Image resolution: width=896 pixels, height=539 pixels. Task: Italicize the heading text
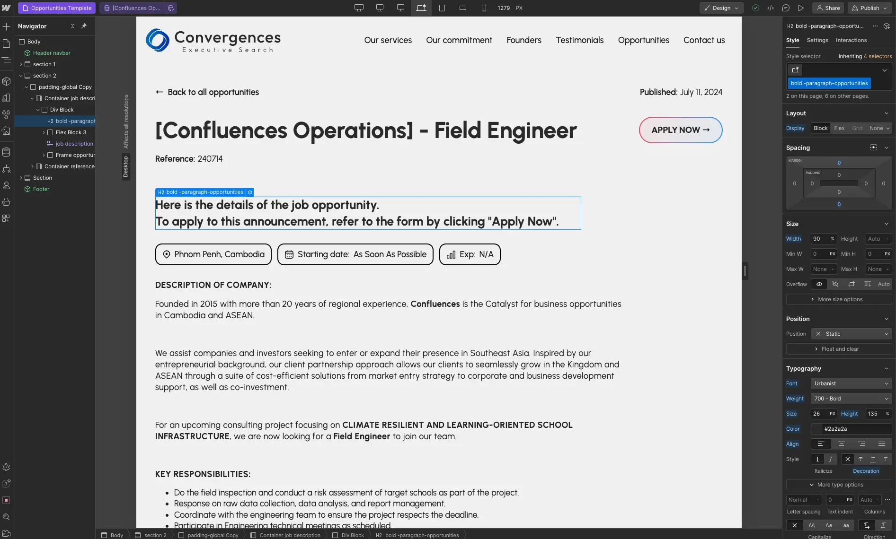pos(830,459)
